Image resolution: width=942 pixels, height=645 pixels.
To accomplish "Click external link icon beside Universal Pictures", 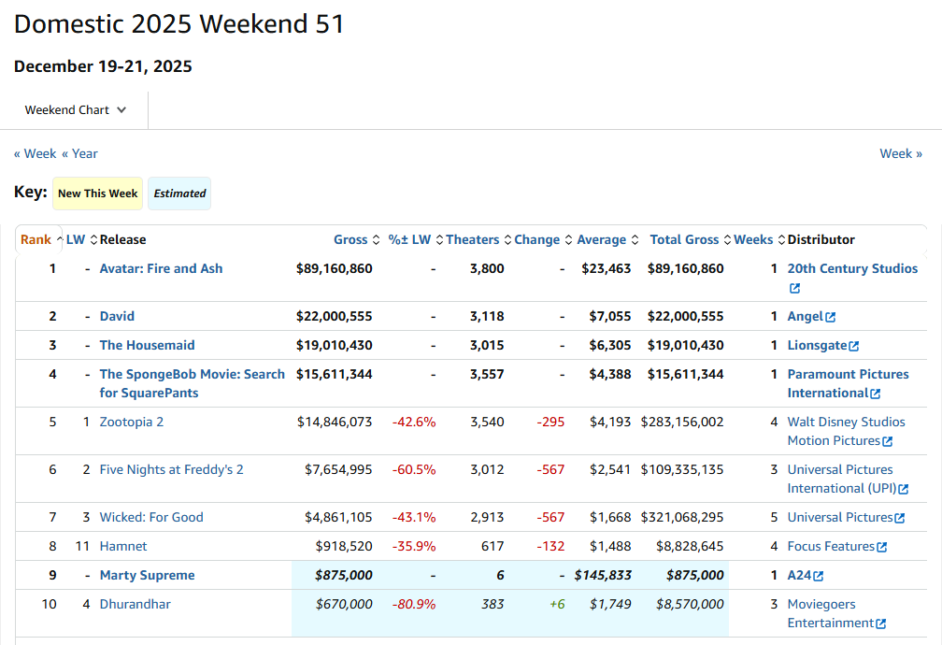I will [899, 518].
